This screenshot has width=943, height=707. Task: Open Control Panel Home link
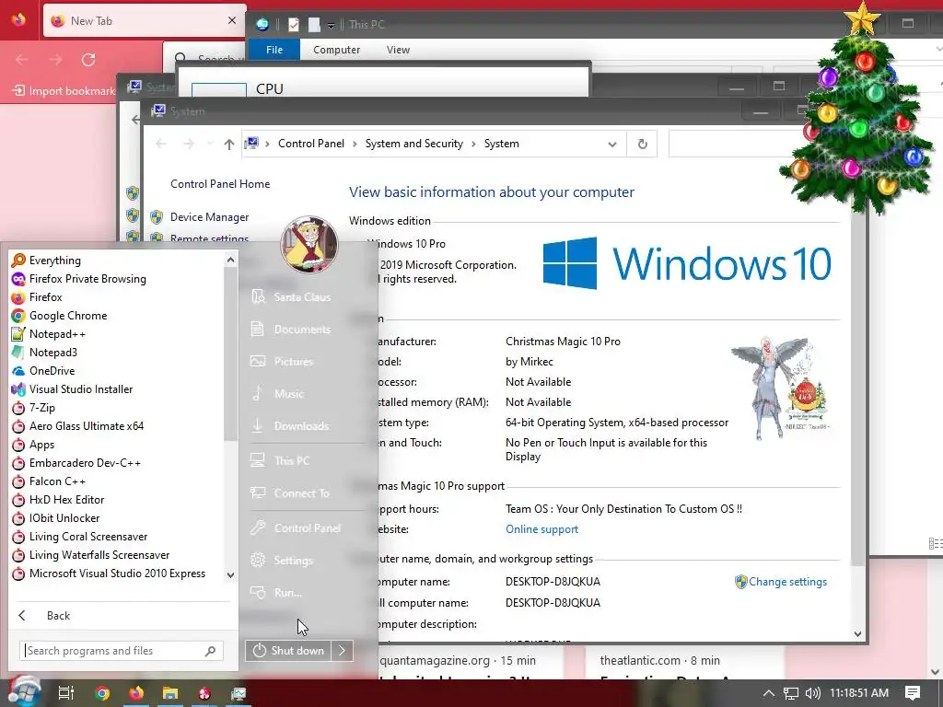point(220,184)
